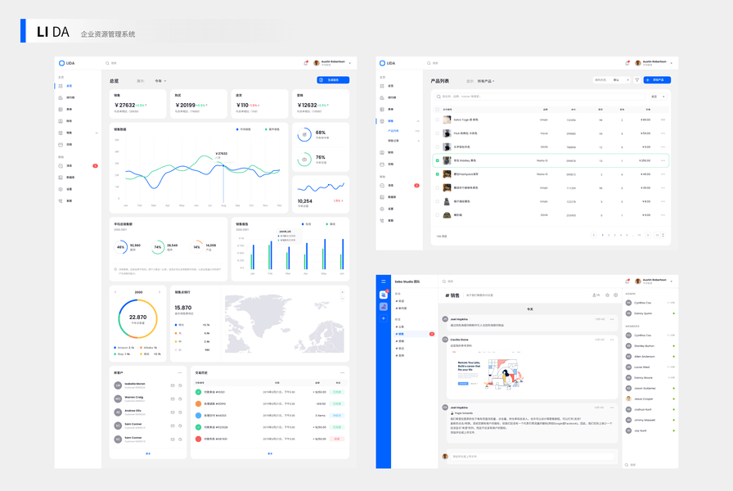Click the 76% progress ring
Screen dimensions: 733x491
[x=304, y=160]
